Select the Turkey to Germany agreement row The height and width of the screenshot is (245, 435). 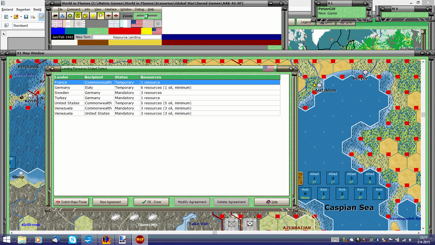coord(167,98)
